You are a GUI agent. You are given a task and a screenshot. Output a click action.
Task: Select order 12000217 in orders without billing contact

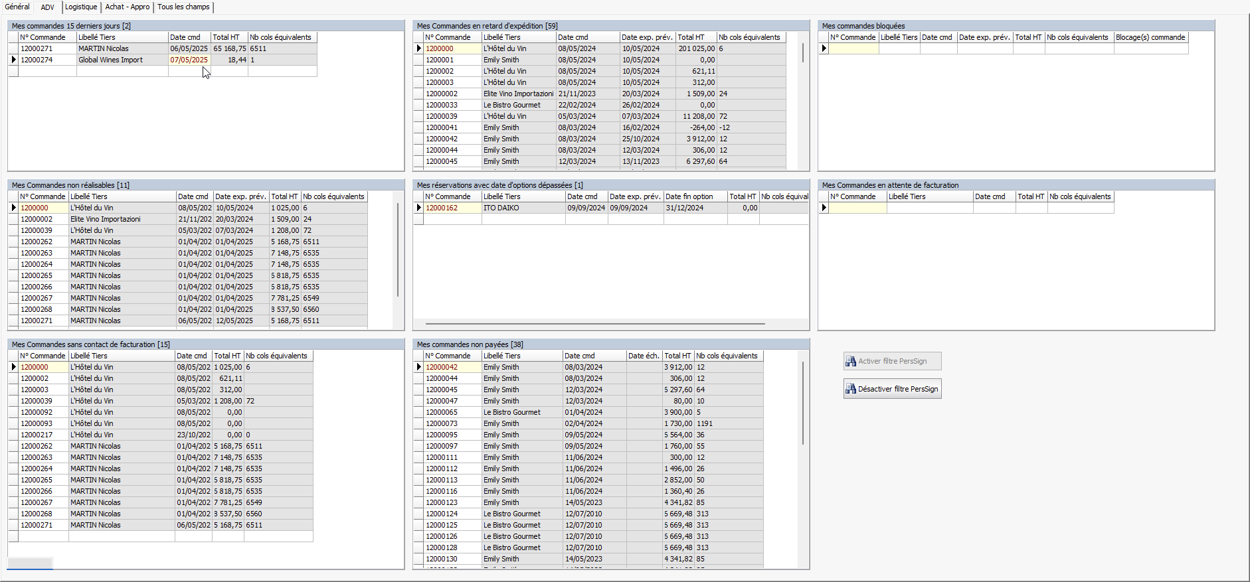coord(37,435)
